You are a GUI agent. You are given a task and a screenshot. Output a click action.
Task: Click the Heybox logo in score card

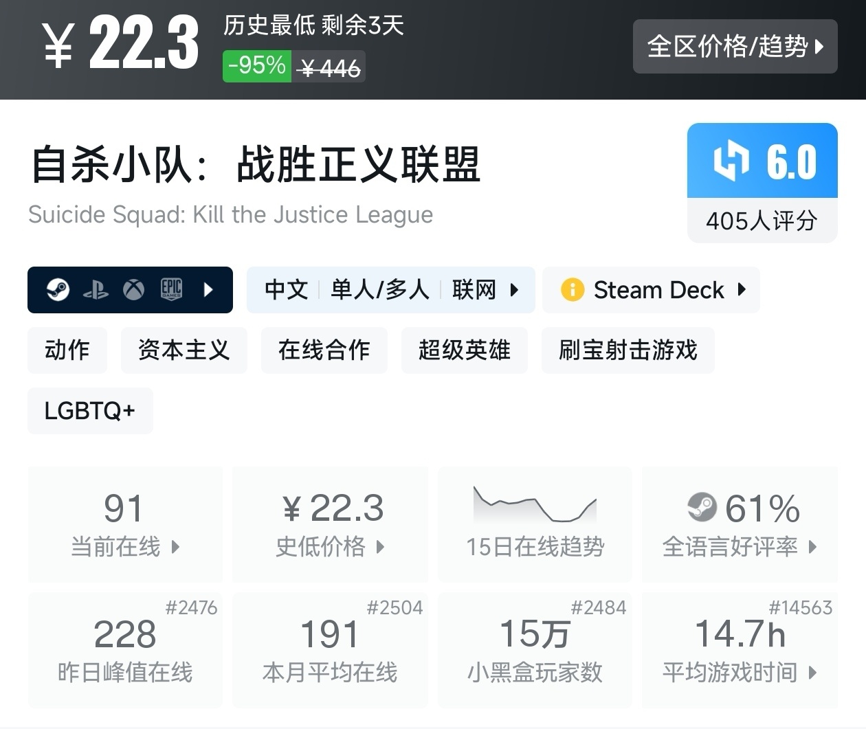731,161
